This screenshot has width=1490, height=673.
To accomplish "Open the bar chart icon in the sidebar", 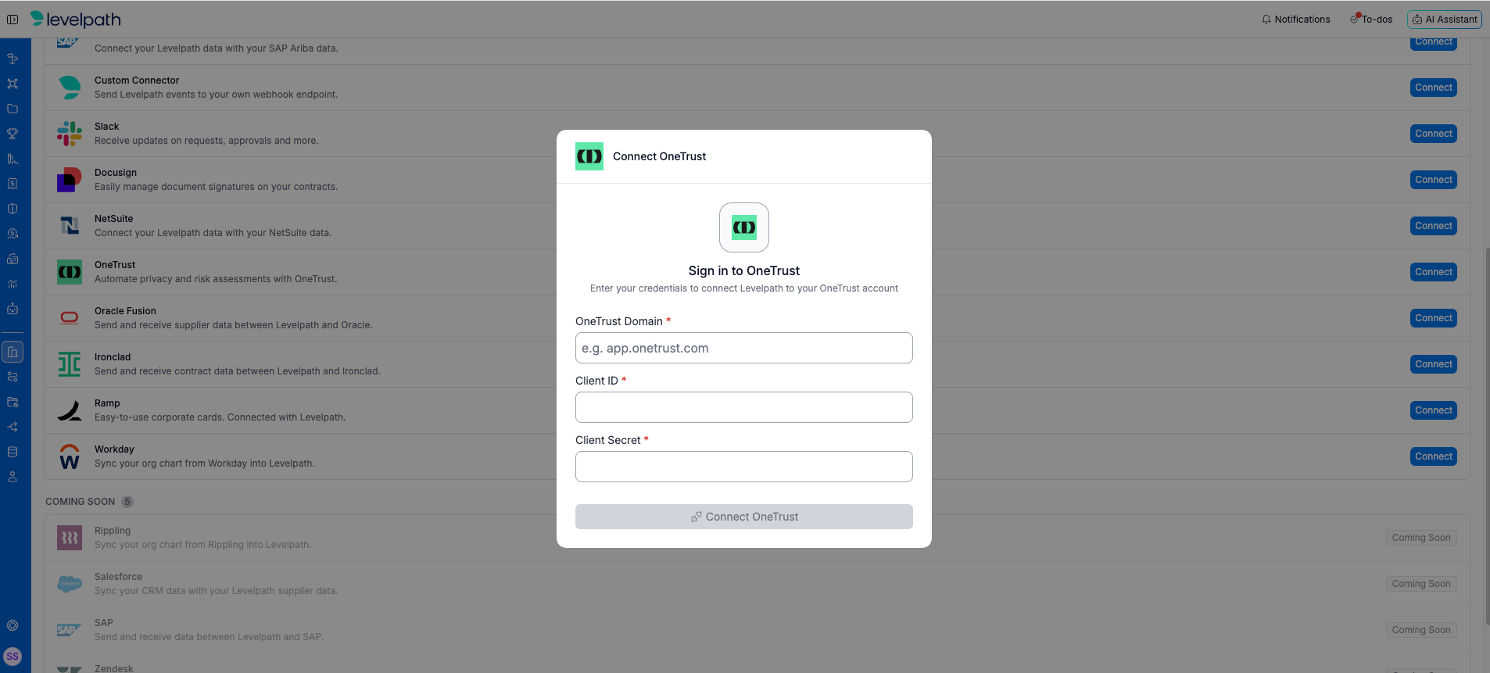I will pos(13,284).
